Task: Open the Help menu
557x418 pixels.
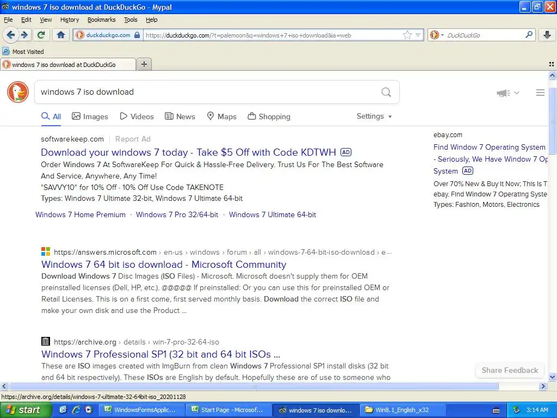Action: [x=151, y=20]
